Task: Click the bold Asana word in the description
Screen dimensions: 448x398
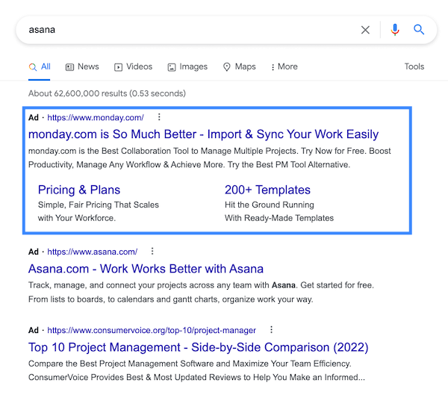Action: tap(284, 285)
